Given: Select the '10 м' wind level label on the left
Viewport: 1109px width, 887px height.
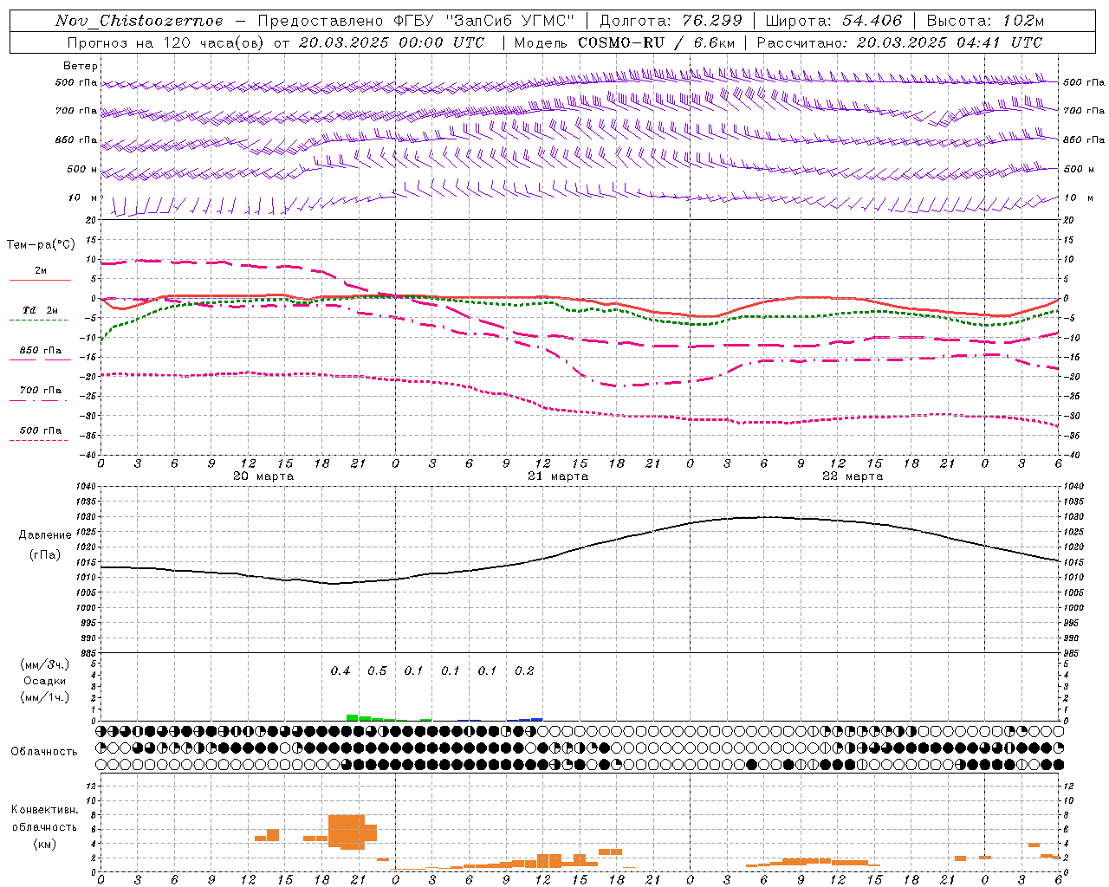Looking at the screenshot, I should pos(83,197).
